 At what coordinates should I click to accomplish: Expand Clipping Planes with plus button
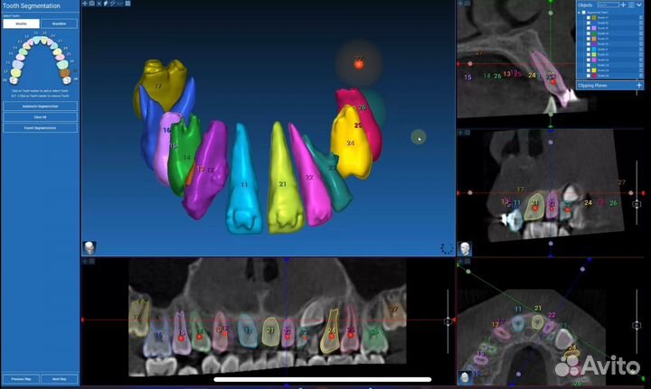639,86
